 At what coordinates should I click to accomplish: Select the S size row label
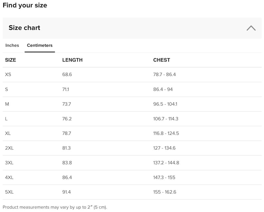click(x=7, y=89)
